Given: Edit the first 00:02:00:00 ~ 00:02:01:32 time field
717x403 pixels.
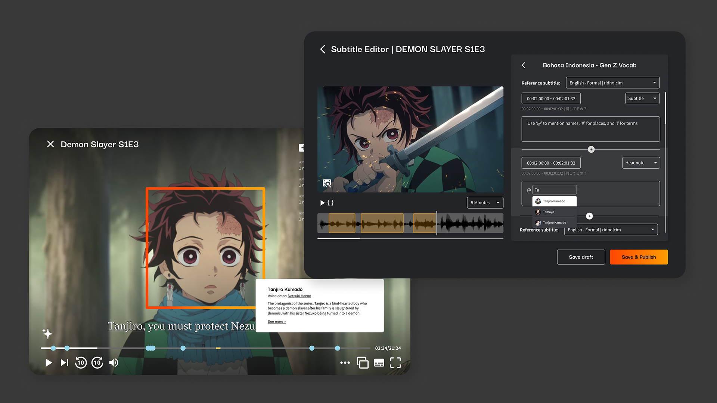Looking at the screenshot, I should coord(551,99).
